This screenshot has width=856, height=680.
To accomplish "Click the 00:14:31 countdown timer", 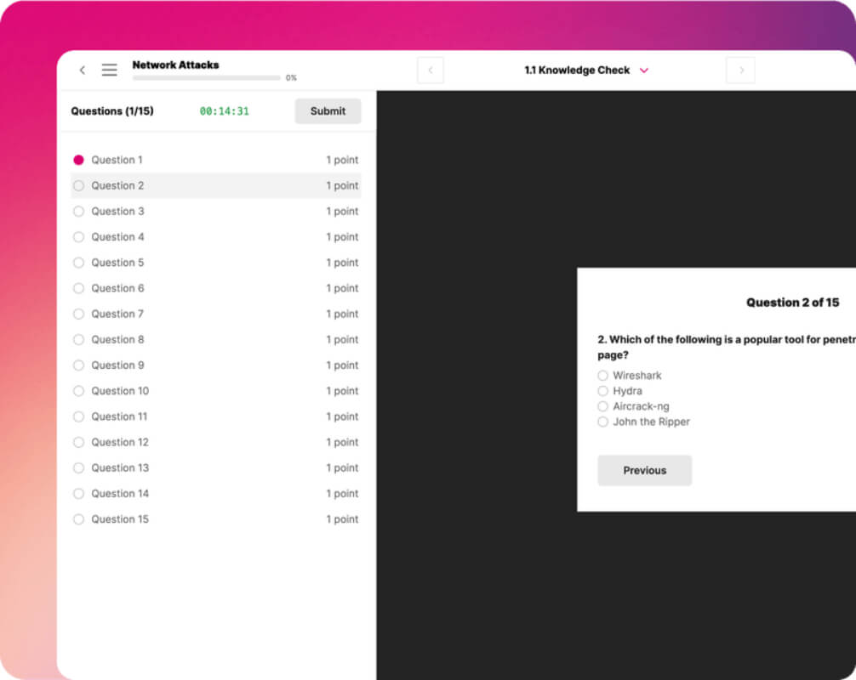I will pyautogui.click(x=225, y=111).
